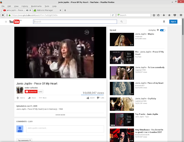
Task: Open the ender cañizalez channel link
Action: coord(31,88)
